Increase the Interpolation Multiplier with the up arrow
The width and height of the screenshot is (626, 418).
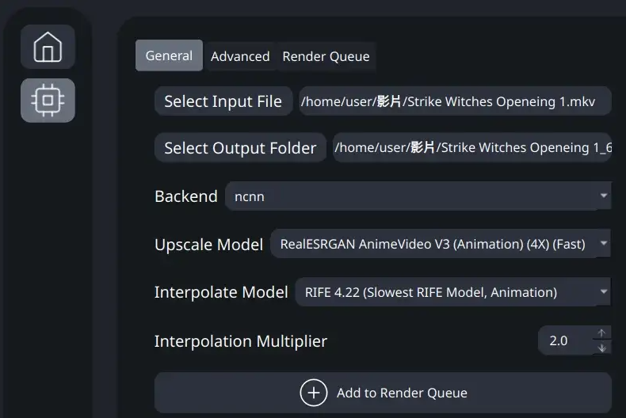tap(601, 333)
